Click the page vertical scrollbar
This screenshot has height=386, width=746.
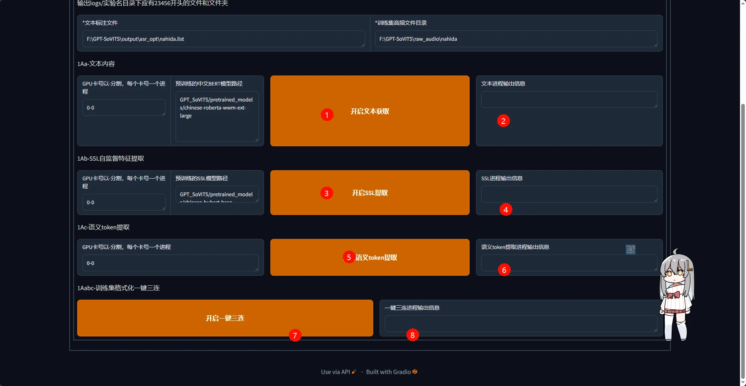tap(743, 240)
